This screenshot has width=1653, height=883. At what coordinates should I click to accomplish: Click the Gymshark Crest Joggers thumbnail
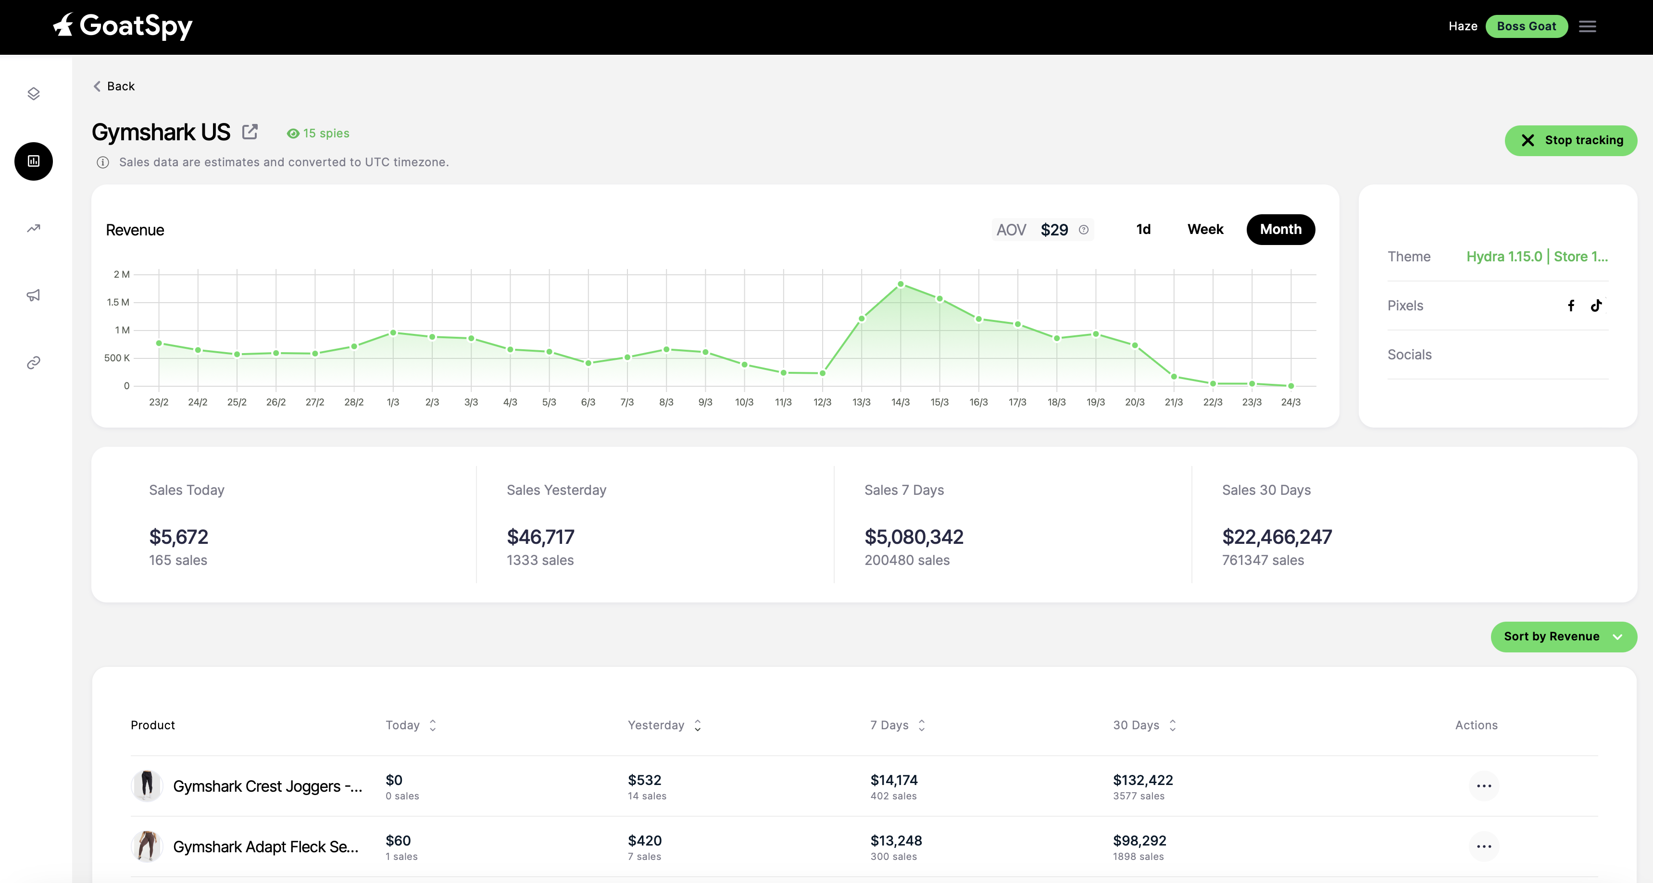click(147, 785)
